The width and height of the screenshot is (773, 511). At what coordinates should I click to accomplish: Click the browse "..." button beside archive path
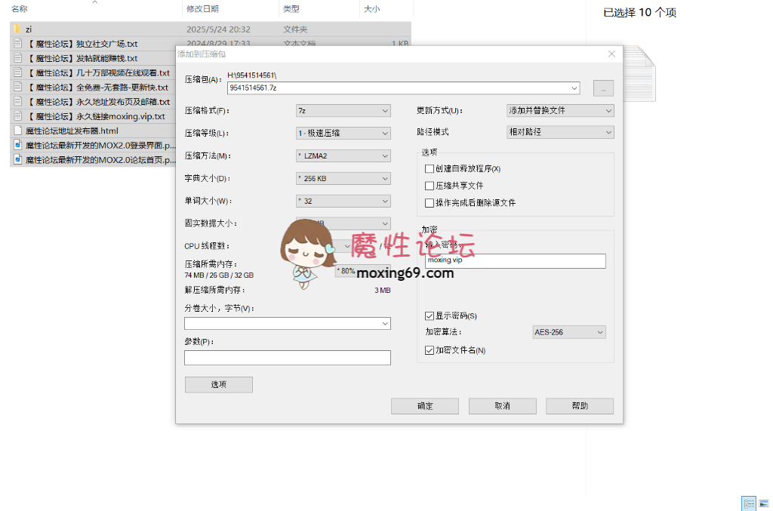(602, 88)
